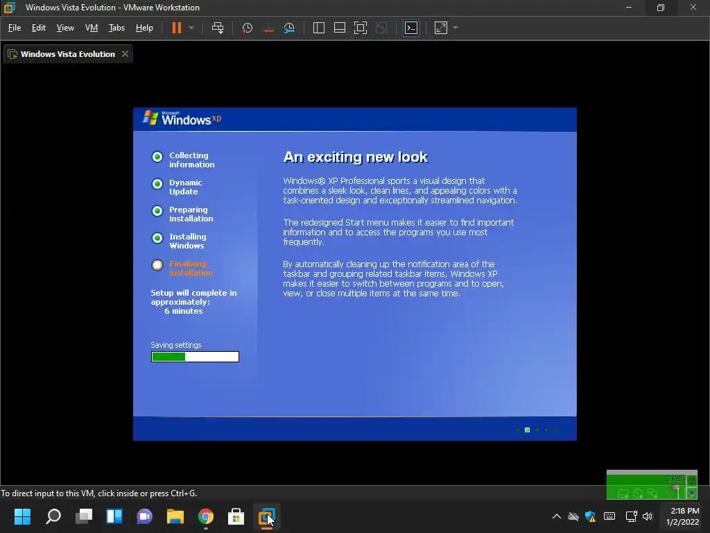Click the Finalizing installation step indicator

157,265
